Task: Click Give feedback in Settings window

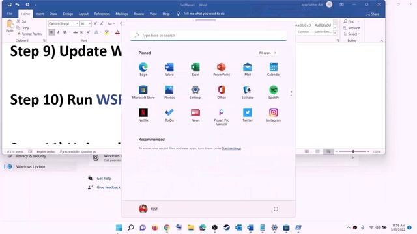Action: [109, 187]
